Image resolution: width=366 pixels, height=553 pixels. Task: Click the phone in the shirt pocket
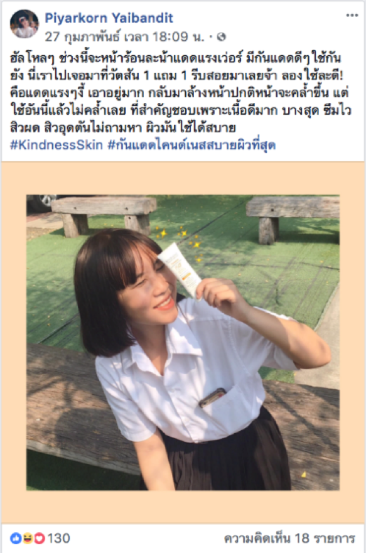pyautogui.click(x=212, y=397)
